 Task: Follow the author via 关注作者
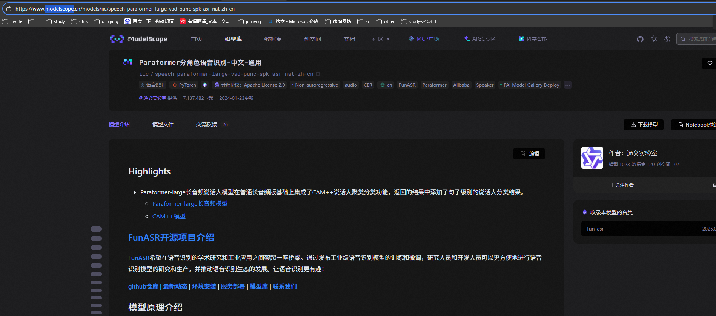click(x=622, y=185)
